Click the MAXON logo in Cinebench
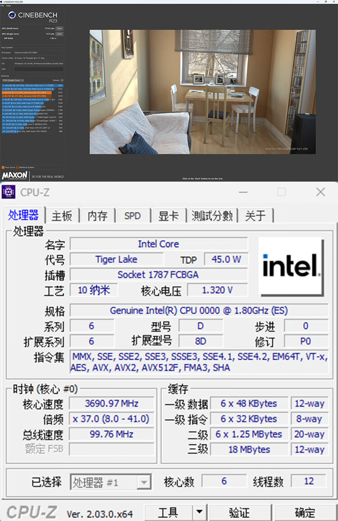Image resolution: width=338 pixels, height=521 pixels. 15,175
